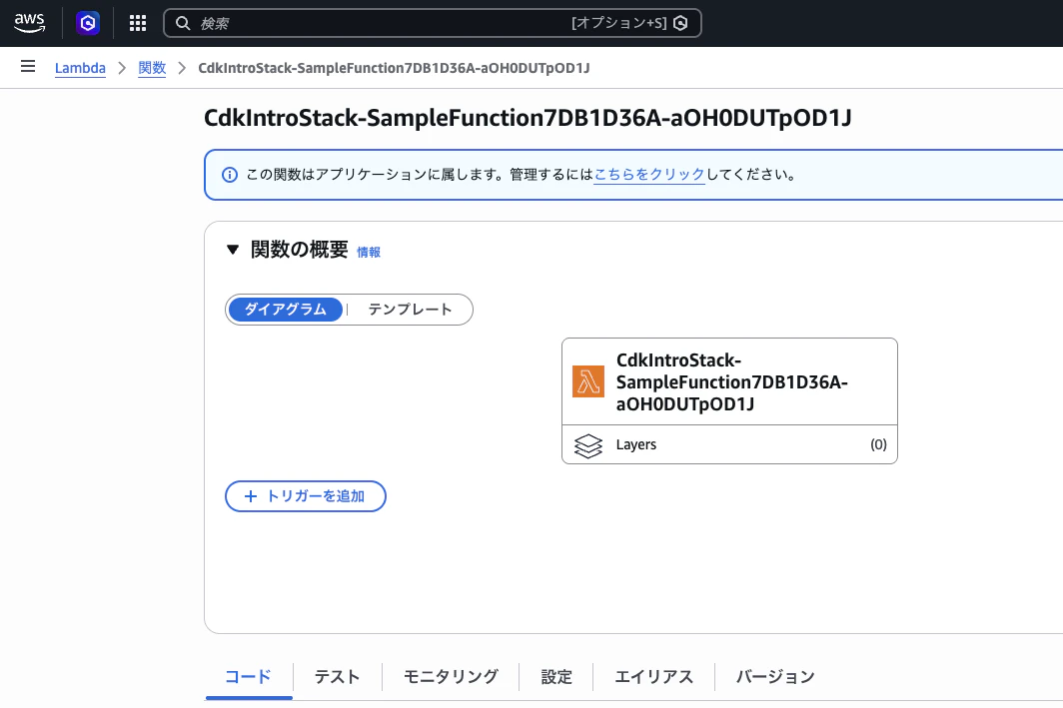Open the Amazon Q icon in the header
Viewport: 1063px width, 708px height.
pos(88,23)
